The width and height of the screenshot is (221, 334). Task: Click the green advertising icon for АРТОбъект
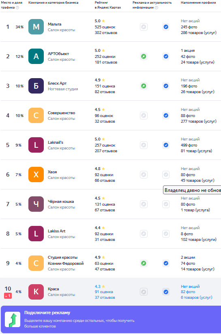click(144, 56)
